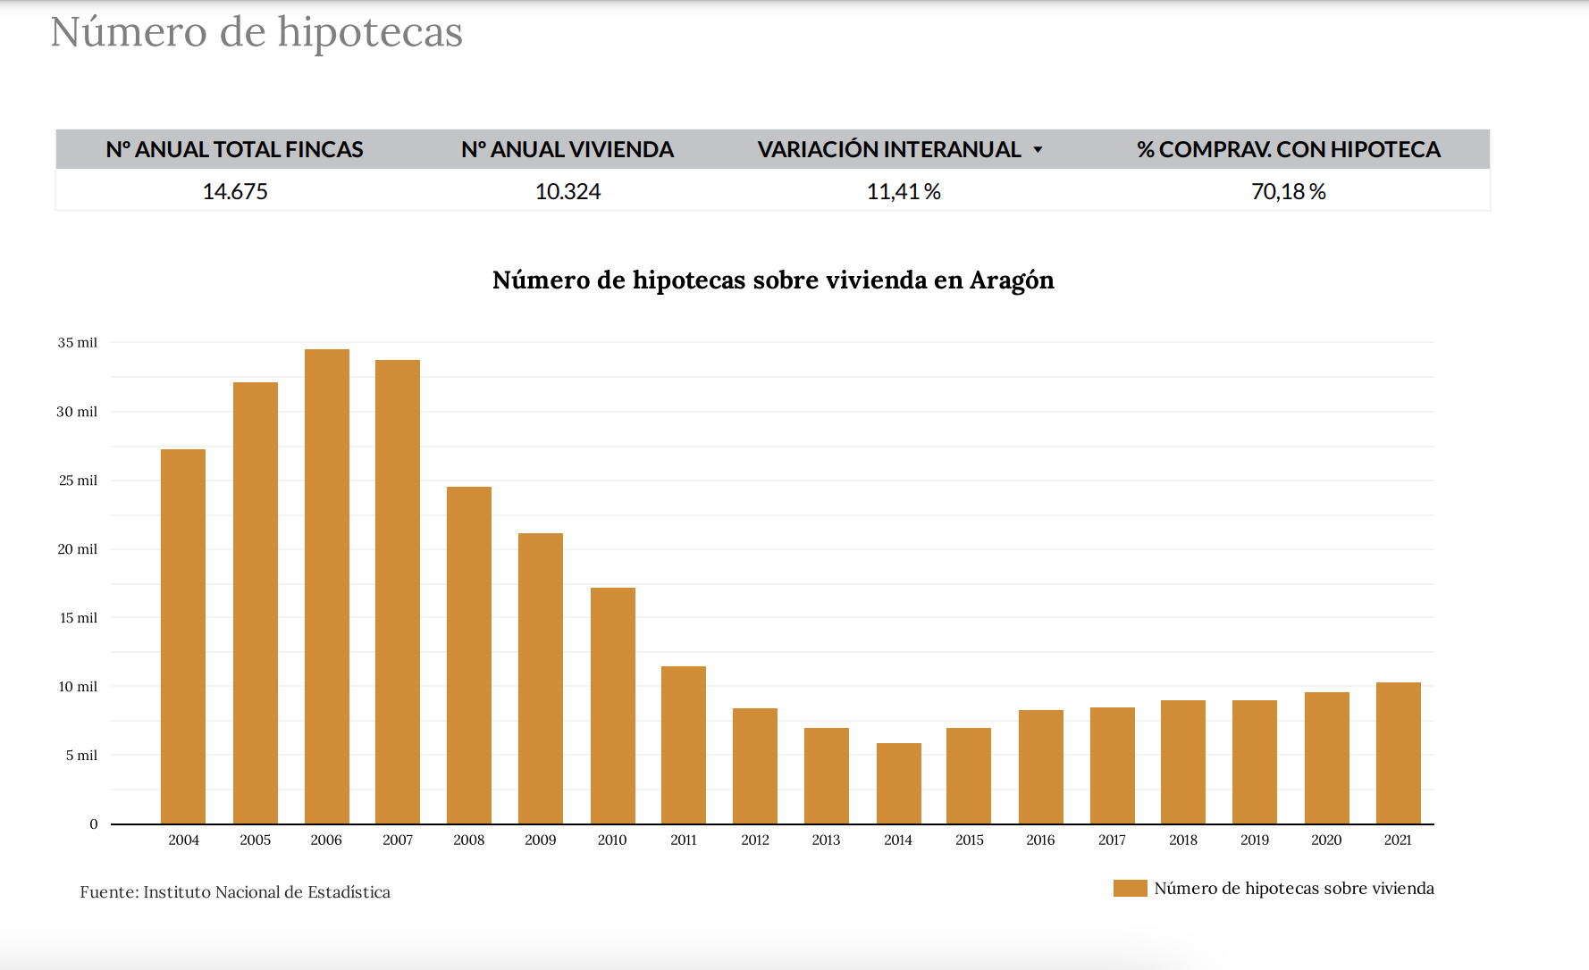Click the 2006 bar in the chart
1589x970 pixels.
[x=326, y=586]
